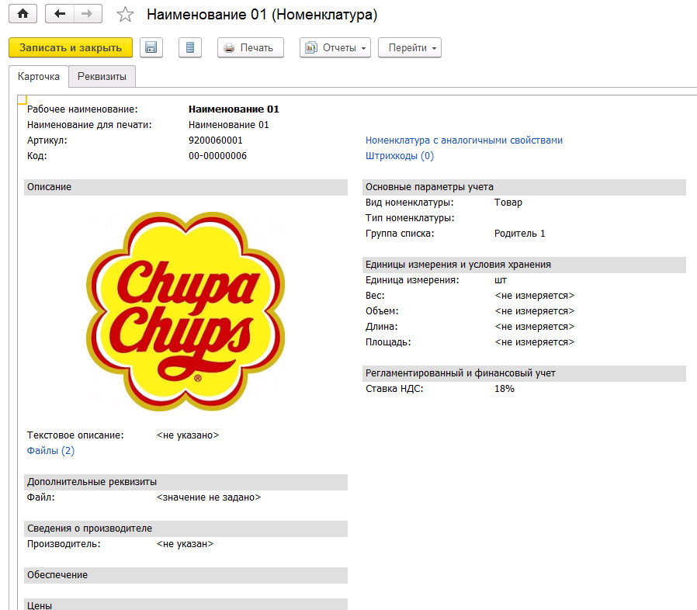Image resolution: width=697 pixels, height=610 pixels.
Task: Click the article number 9200060001
Action: (215, 140)
